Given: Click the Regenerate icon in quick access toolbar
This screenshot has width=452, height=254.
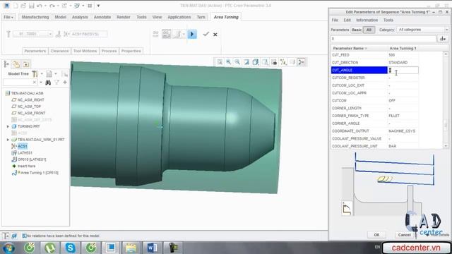Looking at the screenshot, I should tap(64, 6).
